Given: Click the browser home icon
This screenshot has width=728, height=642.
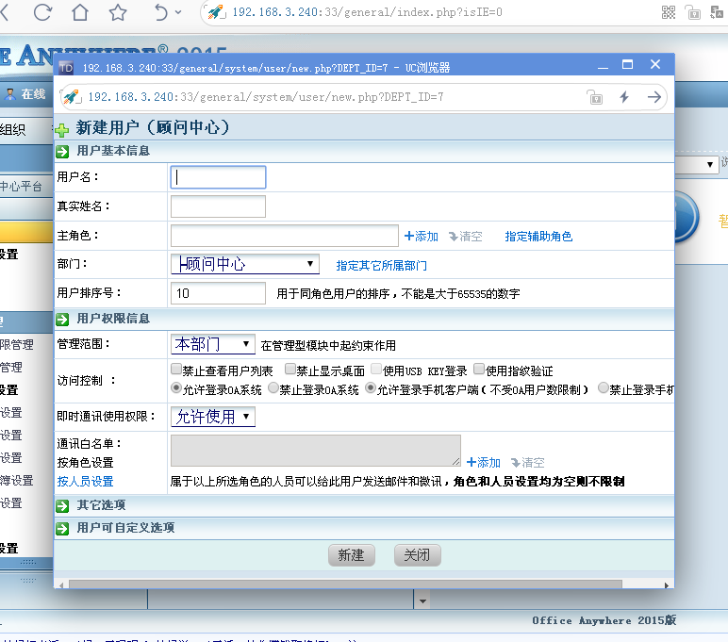Looking at the screenshot, I should click(80, 12).
